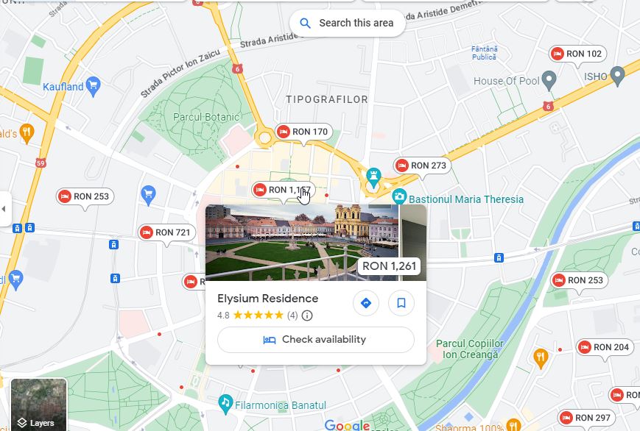The width and height of the screenshot is (640, 431).
Task: Open the Layers map type switcher
Action: pos(39,405)
